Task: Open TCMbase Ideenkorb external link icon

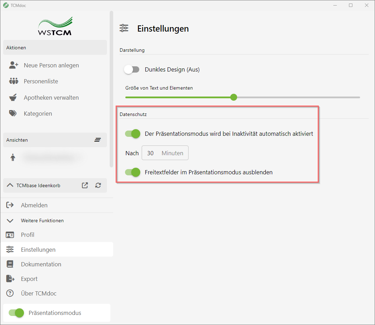Action: pyautogui.click(x=85, y=185)
